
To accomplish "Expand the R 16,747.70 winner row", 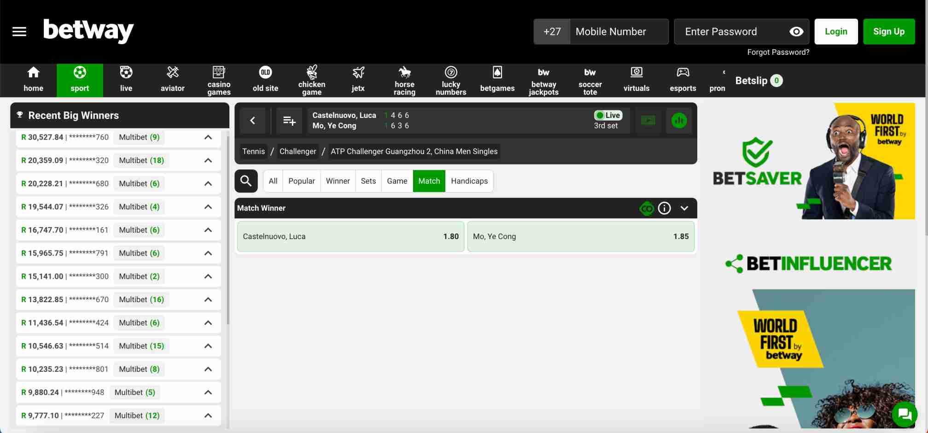I will pos(208,230).
